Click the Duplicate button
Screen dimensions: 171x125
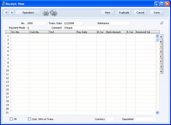point(124,13)
